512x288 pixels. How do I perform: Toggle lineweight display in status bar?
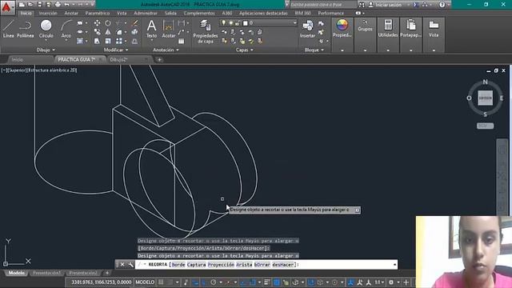[267, 282]
